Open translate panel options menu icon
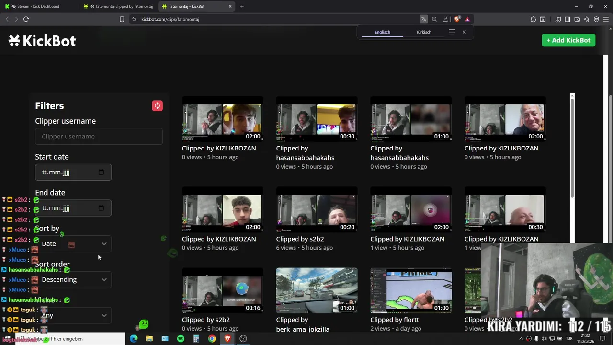 (452, 32)
